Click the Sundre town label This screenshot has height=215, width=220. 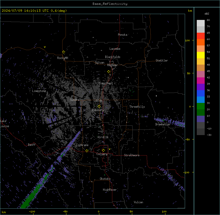75,100
